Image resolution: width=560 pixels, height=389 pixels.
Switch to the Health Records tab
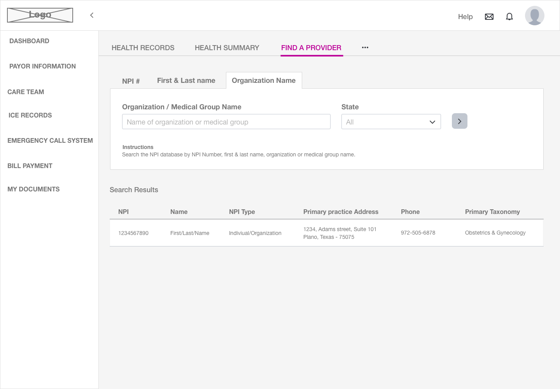pyautogui.click(x=143, y=47)
